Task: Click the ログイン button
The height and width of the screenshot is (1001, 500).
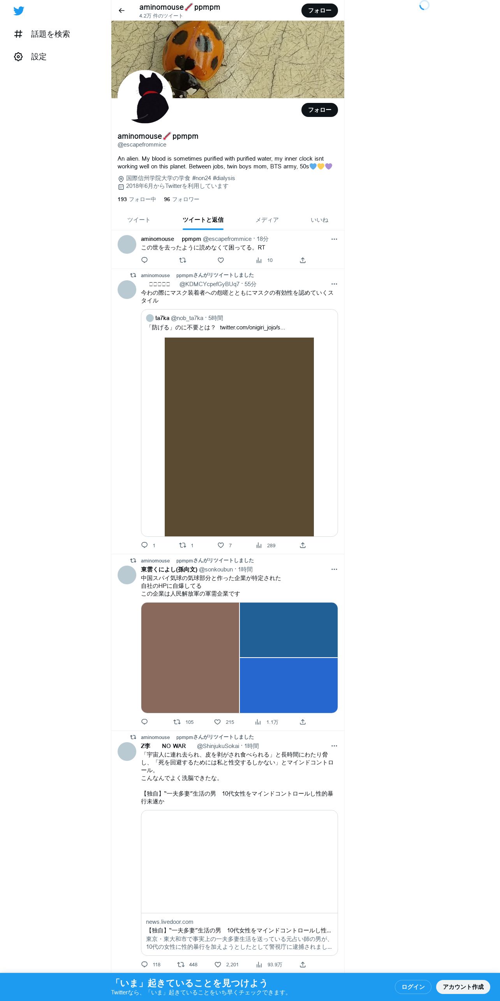Action: pyautogui.click(x=413, y=987)
